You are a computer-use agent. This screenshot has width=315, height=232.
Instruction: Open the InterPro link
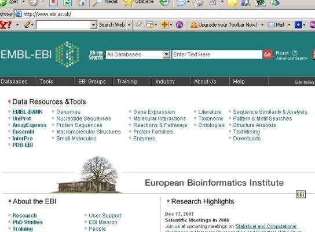[x=23, y=138]
